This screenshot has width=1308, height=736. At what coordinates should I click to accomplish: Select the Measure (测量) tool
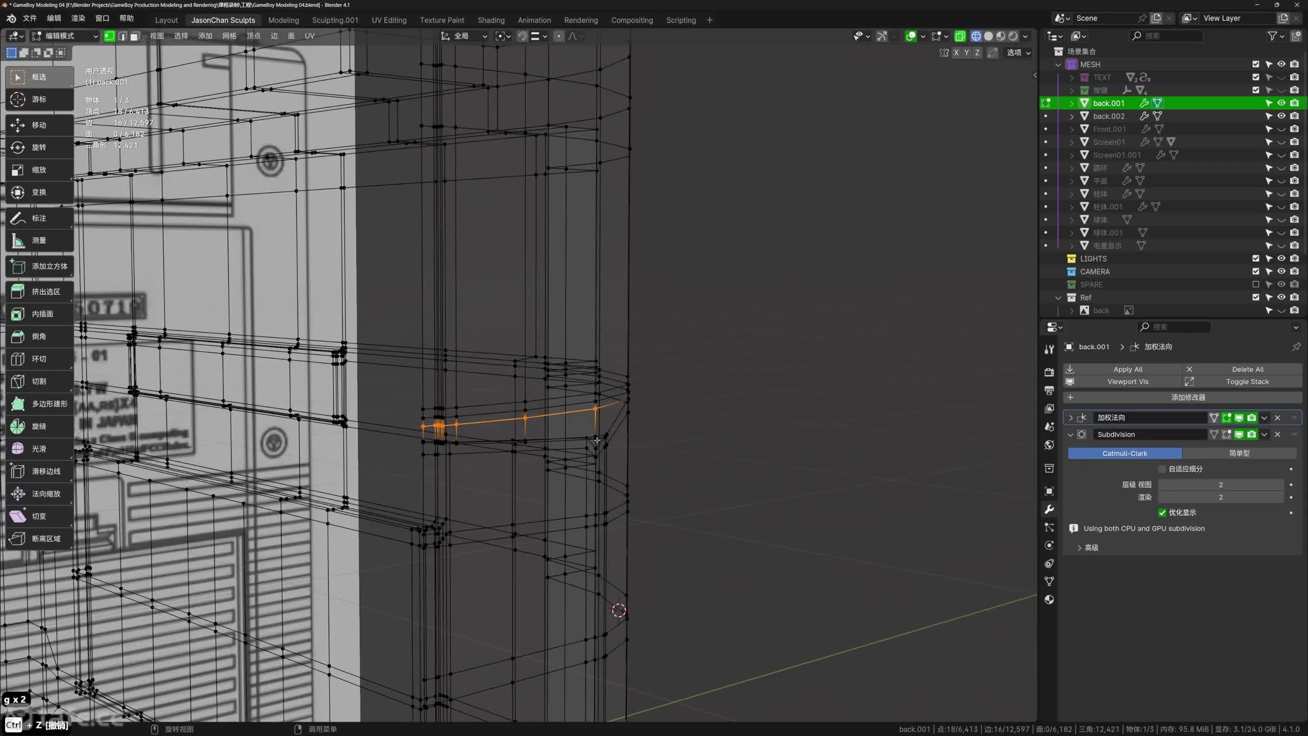pos(39,240)
